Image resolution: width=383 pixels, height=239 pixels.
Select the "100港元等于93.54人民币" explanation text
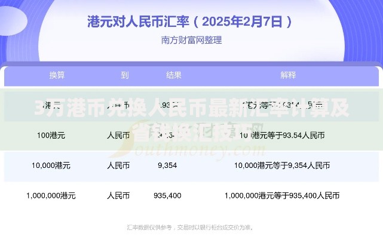tap(282, 136)
